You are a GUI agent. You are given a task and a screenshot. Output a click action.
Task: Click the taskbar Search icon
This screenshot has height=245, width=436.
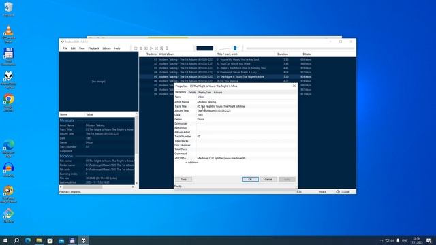16,240
